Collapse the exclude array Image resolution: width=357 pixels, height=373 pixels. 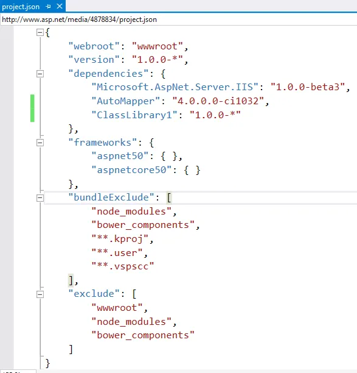tap(40, 294)
